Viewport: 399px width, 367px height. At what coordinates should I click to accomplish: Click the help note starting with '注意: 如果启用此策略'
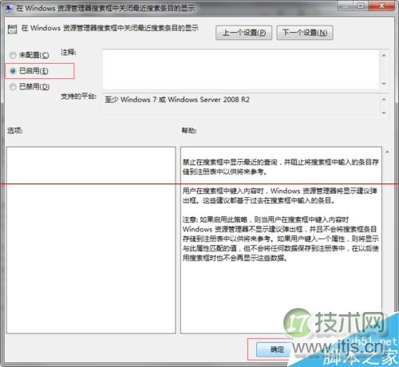click(280, 239)
